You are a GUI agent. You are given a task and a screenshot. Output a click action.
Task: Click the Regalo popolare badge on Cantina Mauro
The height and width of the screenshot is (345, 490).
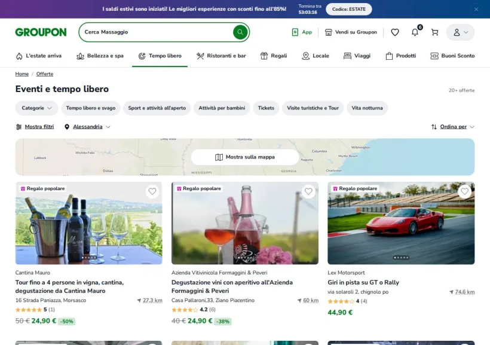click(x=43, y=188)
